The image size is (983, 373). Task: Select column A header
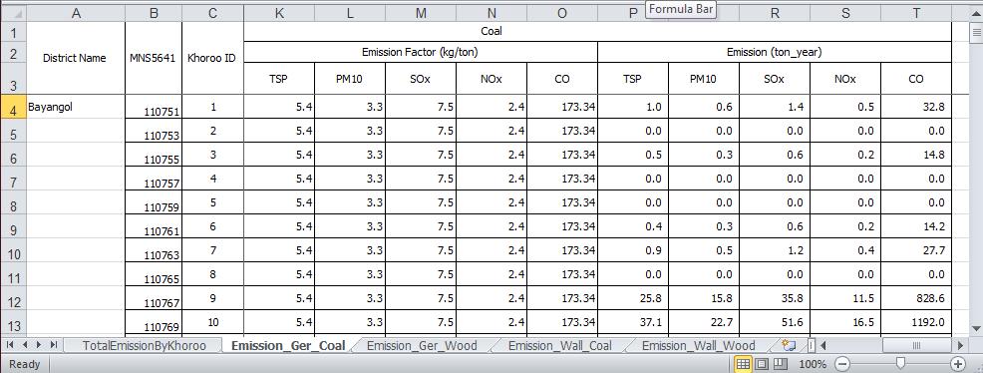point(76,13)
